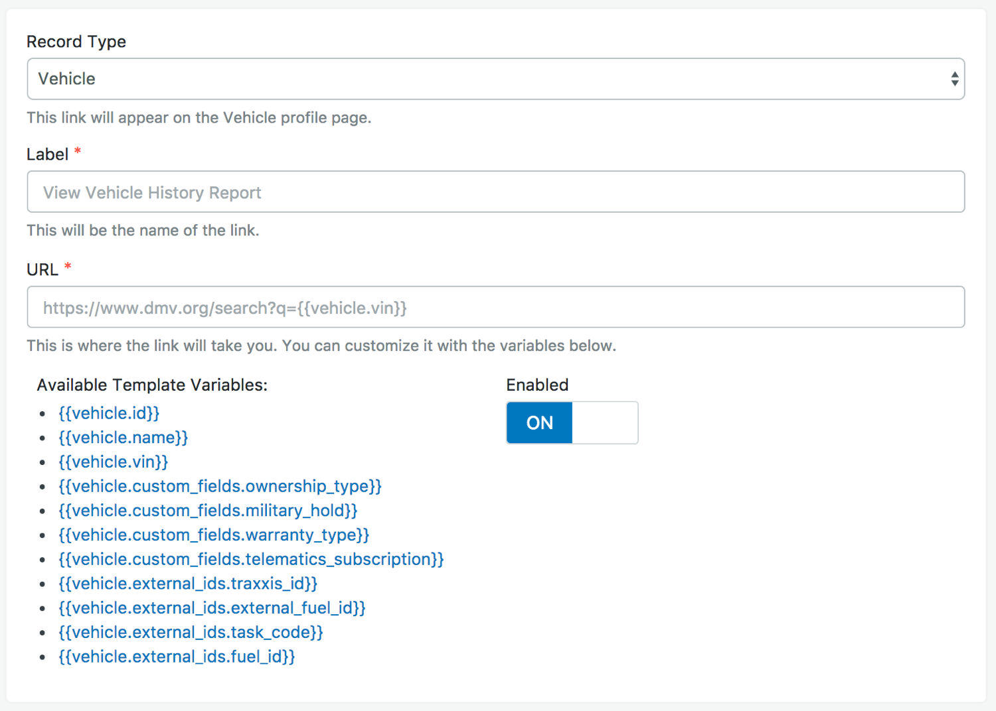This screenshot has width=996, height=711.
Task: Click the blank side of Enabled switch
Action: click(605, 422)
